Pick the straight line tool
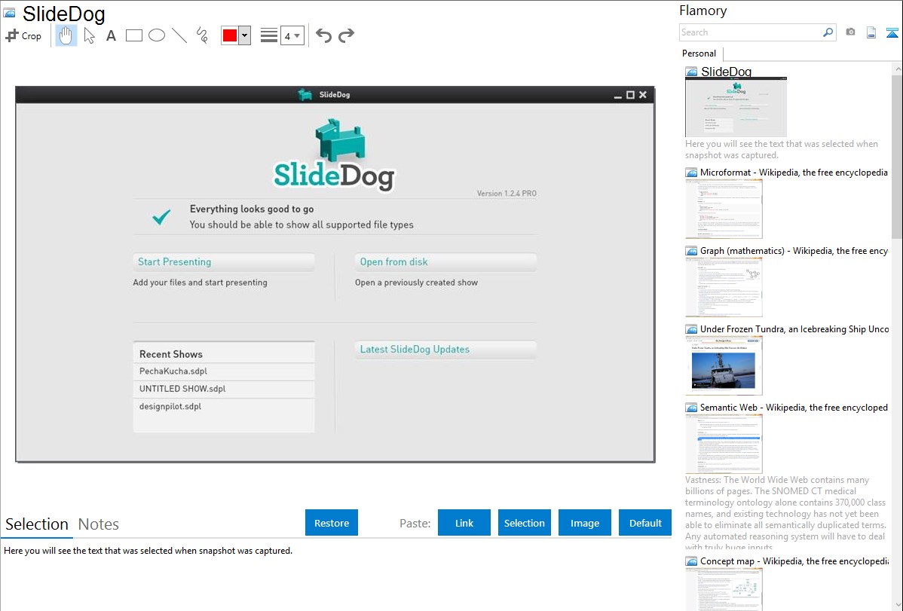 [x=179, y=35]
